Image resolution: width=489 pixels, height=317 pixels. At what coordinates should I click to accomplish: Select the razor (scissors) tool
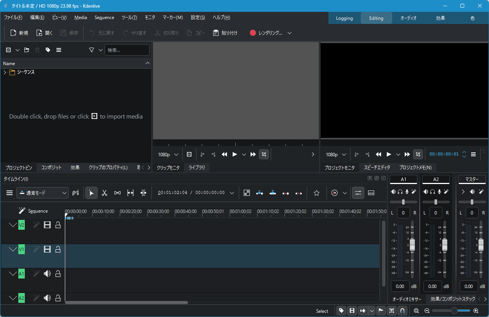104,193
